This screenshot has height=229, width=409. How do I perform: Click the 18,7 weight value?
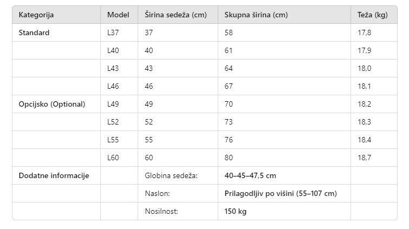[x=364, y=158]
